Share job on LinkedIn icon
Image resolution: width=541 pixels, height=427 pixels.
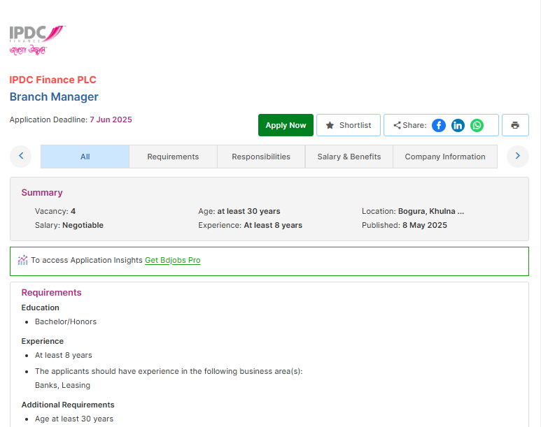pos(458,125)
